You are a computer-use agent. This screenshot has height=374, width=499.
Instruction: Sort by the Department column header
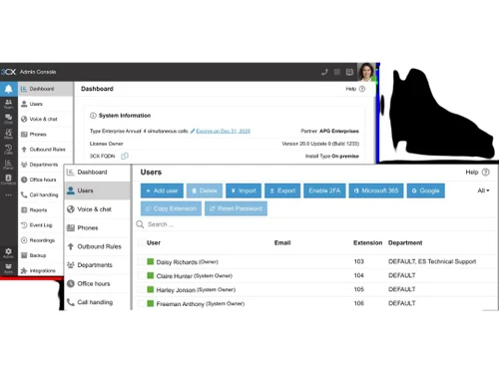click(405, 242)
